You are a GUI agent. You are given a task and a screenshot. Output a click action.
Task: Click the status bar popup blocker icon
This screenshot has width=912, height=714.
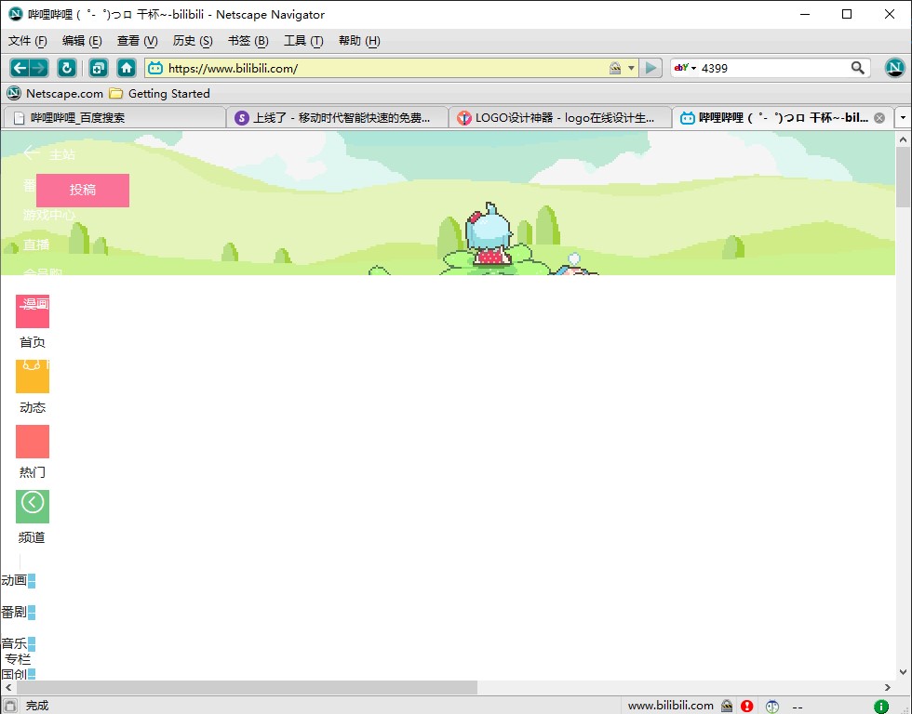coord(772,706)
